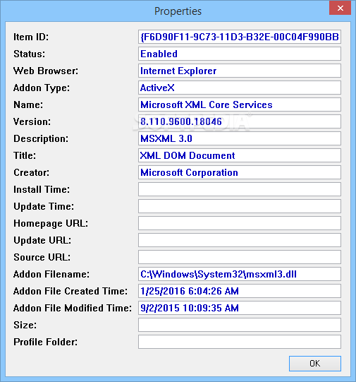356x382 pixels.
Task: Select the Status field showing Enabled
Action: click(x=240, y=54)
